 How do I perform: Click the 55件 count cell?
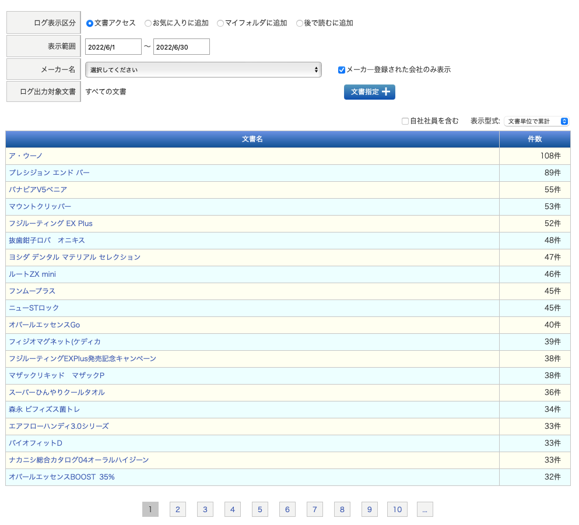[535, 189]
